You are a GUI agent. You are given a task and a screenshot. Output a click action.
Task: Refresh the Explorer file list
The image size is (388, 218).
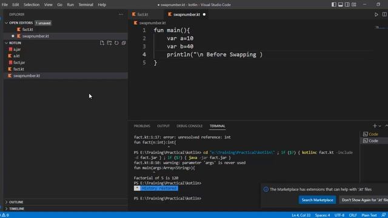pos(116,43)
